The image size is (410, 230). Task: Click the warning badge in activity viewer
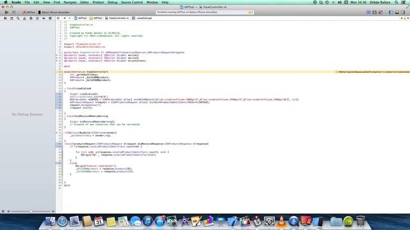click(x=250, y=12)
